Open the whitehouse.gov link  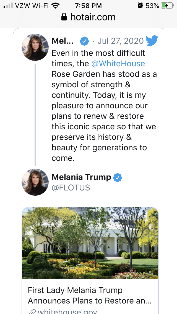pos(67,312)
